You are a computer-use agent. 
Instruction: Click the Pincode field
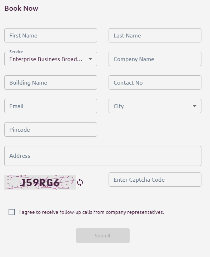[51, 130]
